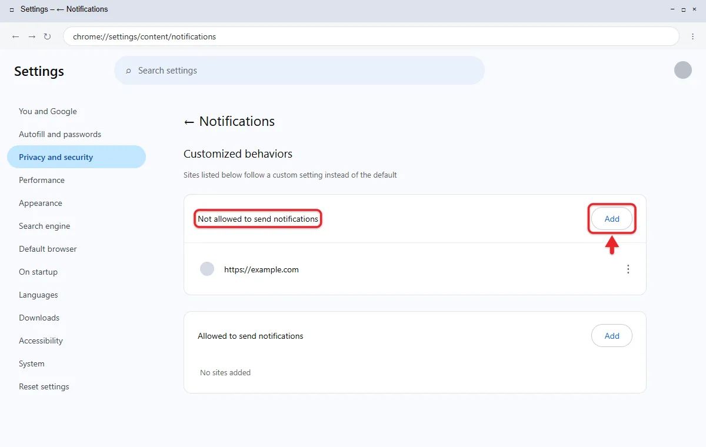
Task: Click Customized behaviors heading
Action: 238,154
